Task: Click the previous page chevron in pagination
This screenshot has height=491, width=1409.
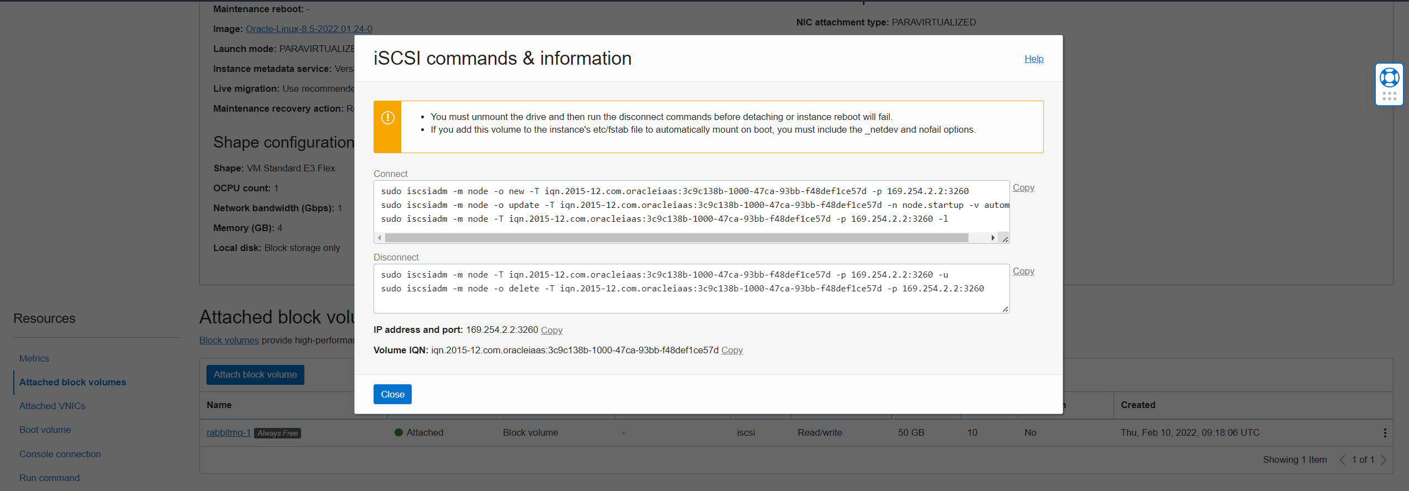Action: [x=1342, y=460]
